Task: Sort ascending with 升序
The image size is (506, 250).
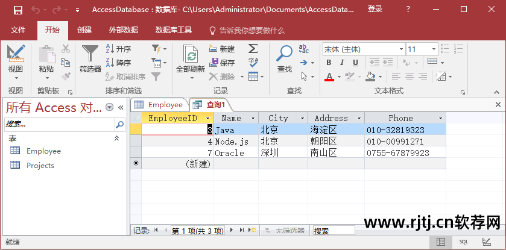Action: tap(118, 49)
